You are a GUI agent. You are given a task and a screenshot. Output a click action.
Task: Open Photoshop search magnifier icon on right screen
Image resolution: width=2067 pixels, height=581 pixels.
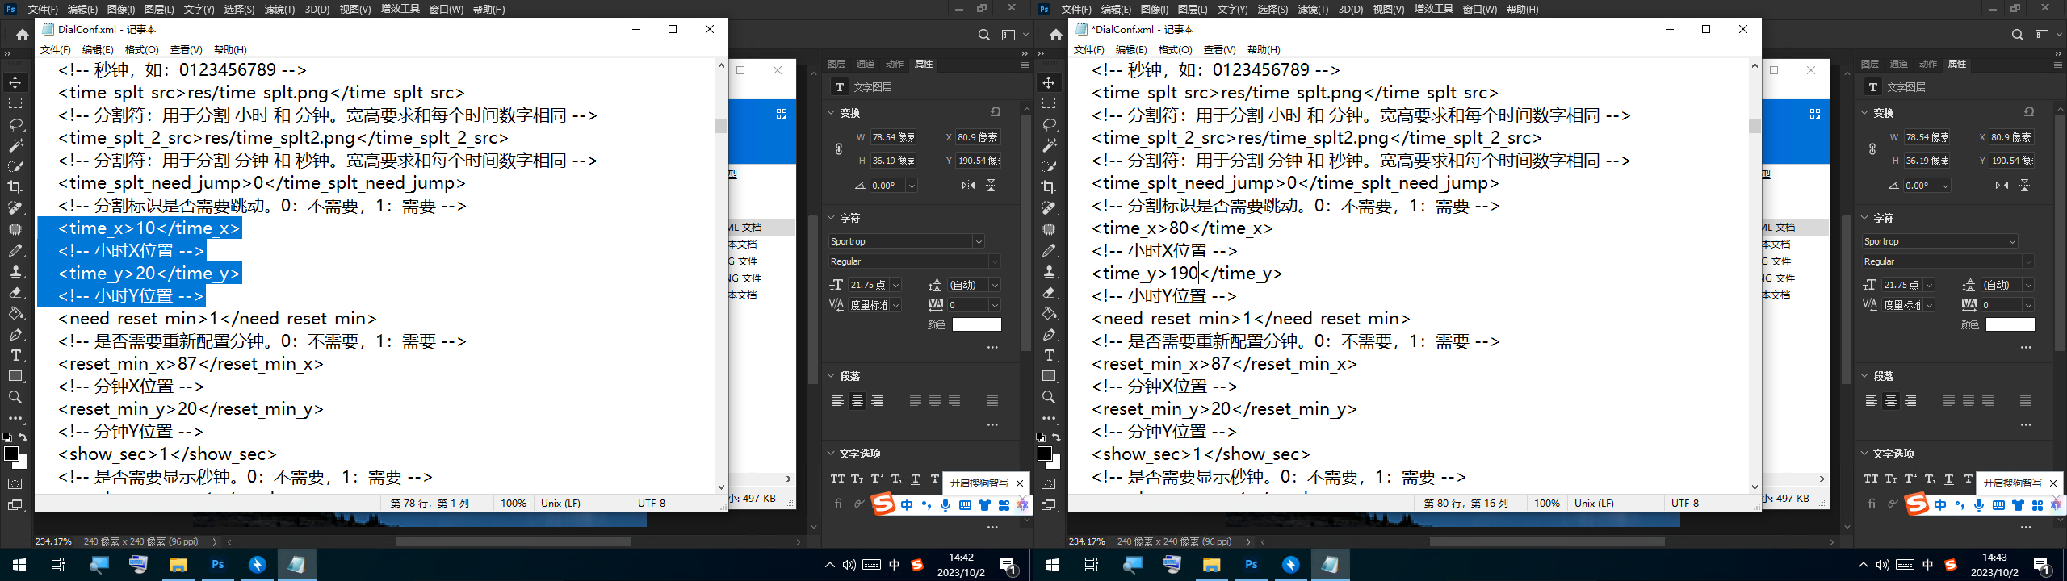click(x=2017, y=35)
